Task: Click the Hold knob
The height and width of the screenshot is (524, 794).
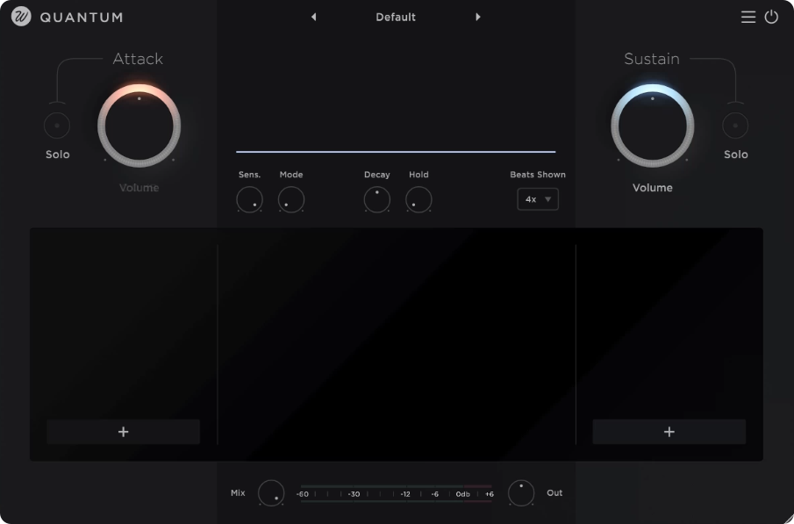Action: (x=418, y=199)
